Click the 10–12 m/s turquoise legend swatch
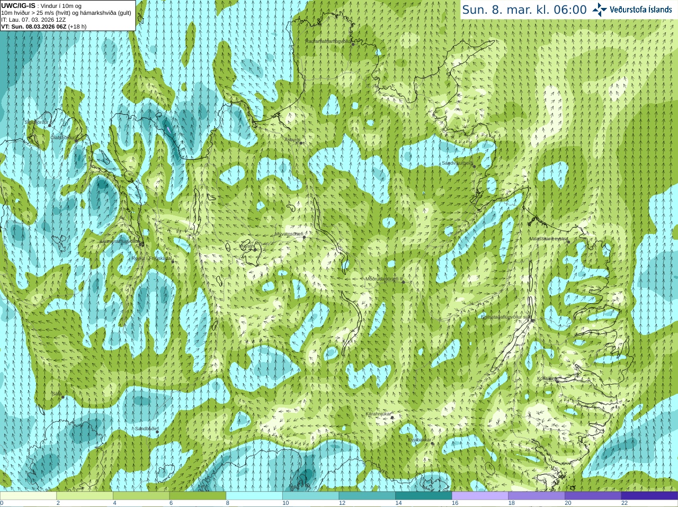Screen dimensions: 678x507 pos(310,496)
